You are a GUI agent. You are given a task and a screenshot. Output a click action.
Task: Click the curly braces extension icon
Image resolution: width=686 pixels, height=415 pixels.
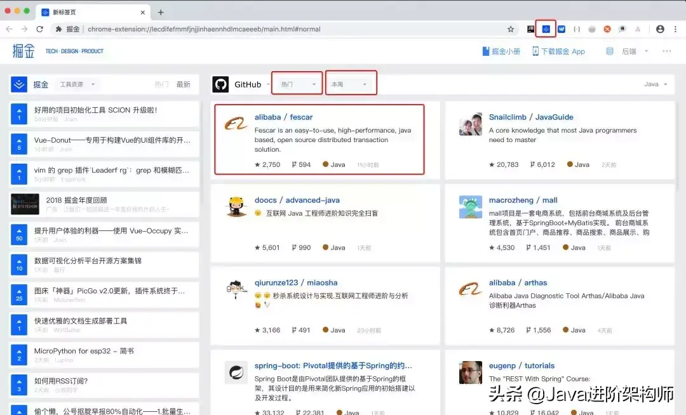tap(577, 29)
